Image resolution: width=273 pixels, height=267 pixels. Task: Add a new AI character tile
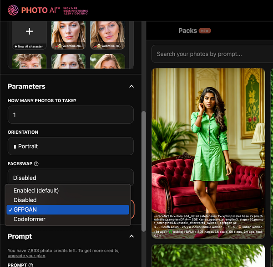pyautogui.click(x=29, y=36)
